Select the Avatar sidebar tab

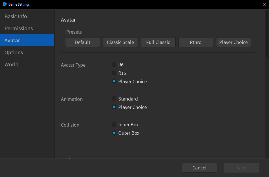point(12,41)
